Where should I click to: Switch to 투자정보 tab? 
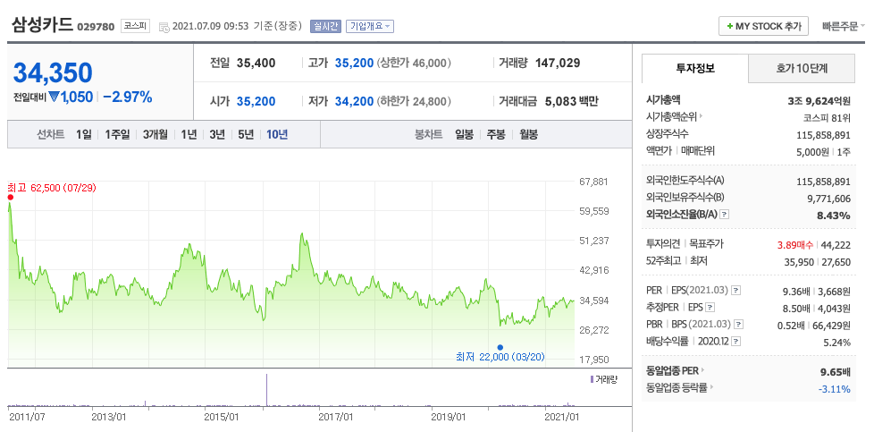coord(695,69)
